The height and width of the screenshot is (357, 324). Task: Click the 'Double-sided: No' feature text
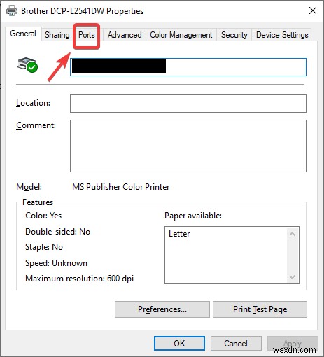[x=57, y=232]
